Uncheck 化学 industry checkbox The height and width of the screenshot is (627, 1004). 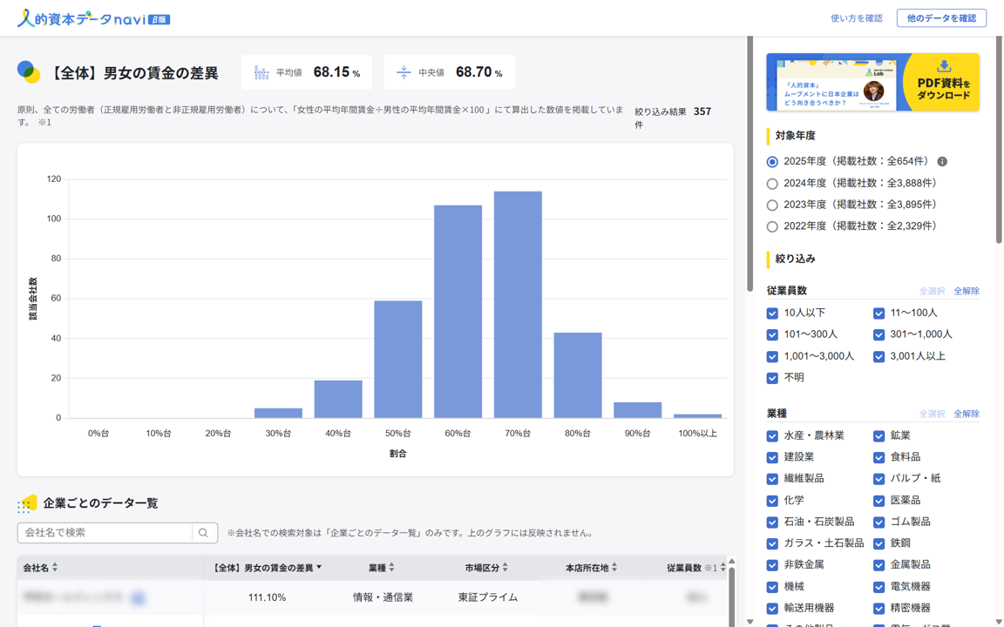[x=772, y=501]
